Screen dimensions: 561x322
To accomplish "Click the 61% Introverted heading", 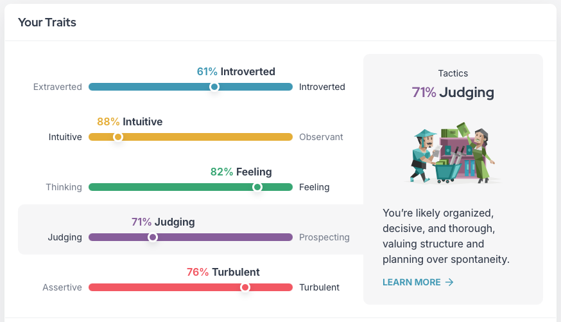I will (236, 71).
